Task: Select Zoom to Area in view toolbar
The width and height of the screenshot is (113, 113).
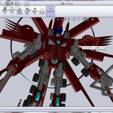Action: 58,19
